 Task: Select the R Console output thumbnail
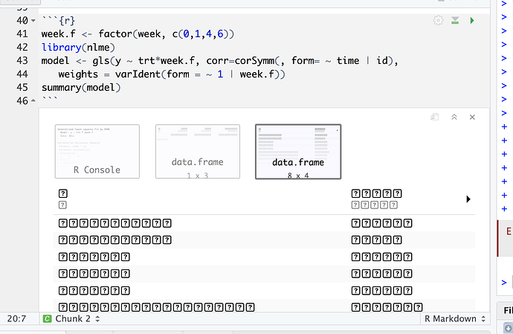97,152
